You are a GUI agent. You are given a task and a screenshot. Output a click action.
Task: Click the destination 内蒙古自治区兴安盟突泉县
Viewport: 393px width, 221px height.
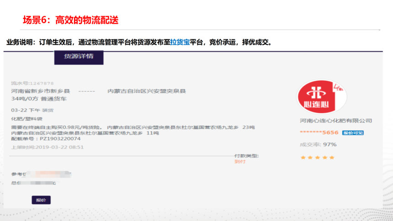coord(146,91)
